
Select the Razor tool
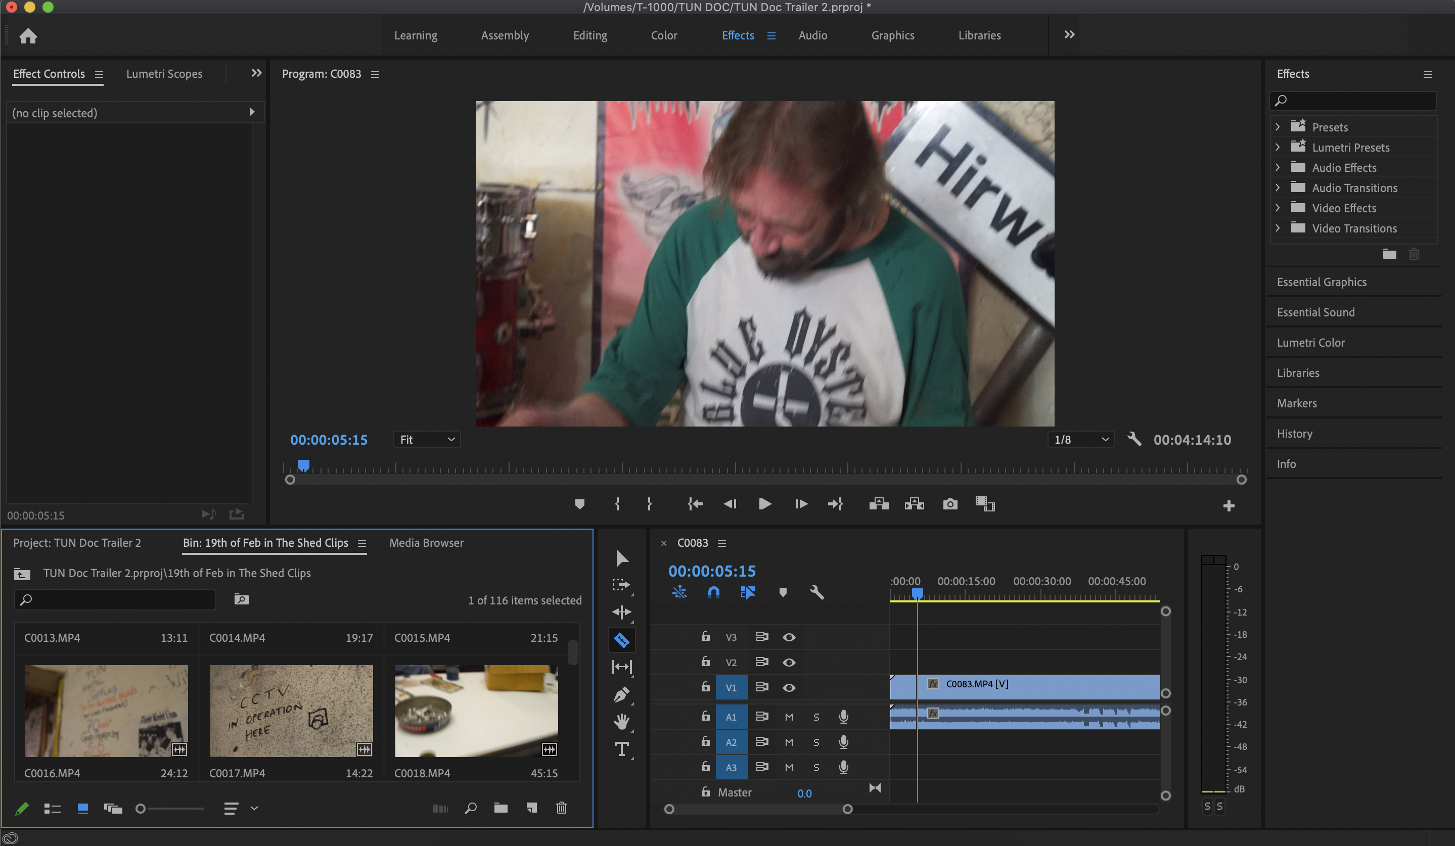click(x=621, y=639)
